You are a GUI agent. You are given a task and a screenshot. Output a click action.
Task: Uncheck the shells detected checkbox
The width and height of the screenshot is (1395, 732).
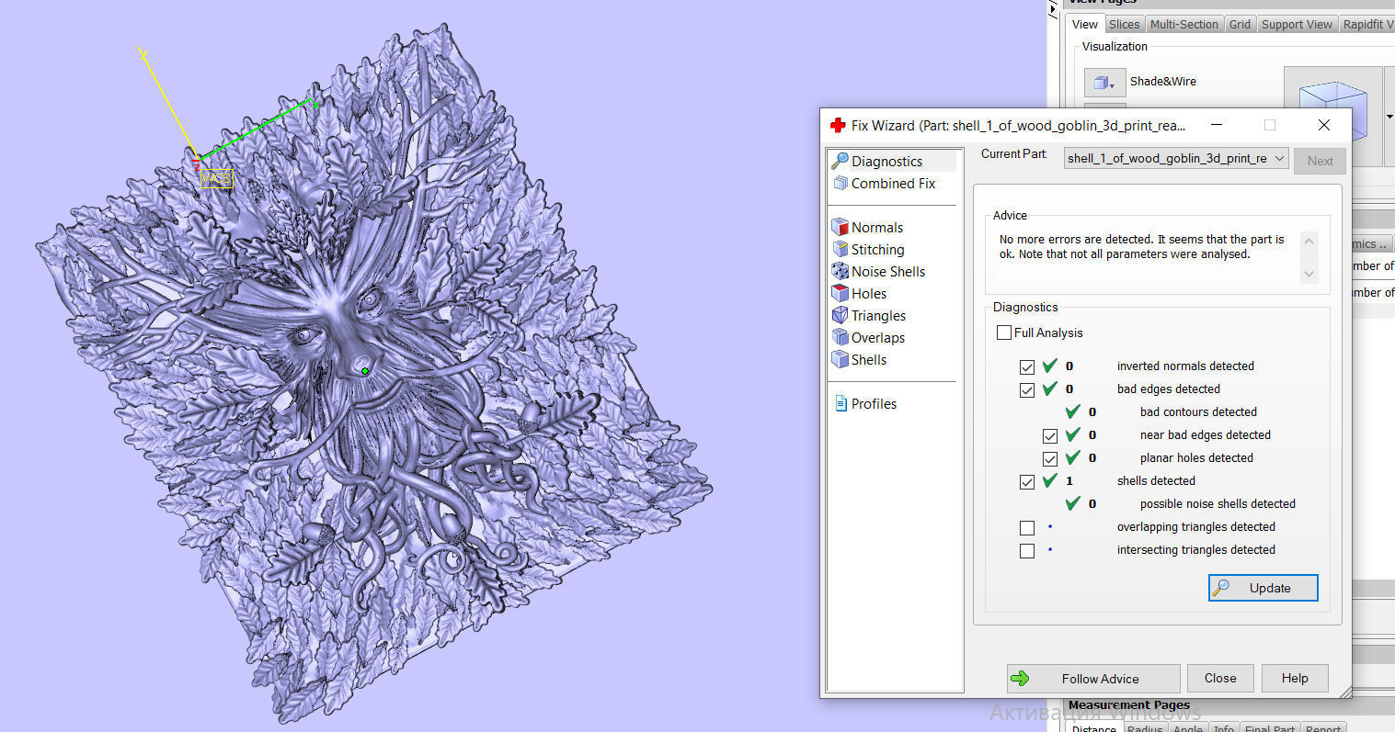pos(1027,481)
